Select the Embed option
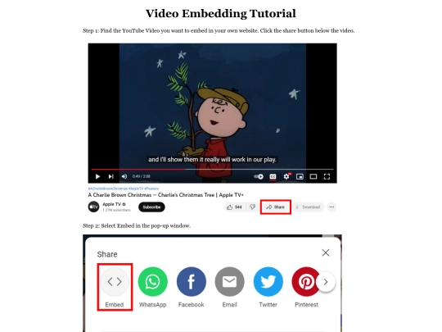442x332 pixels. 115,287
